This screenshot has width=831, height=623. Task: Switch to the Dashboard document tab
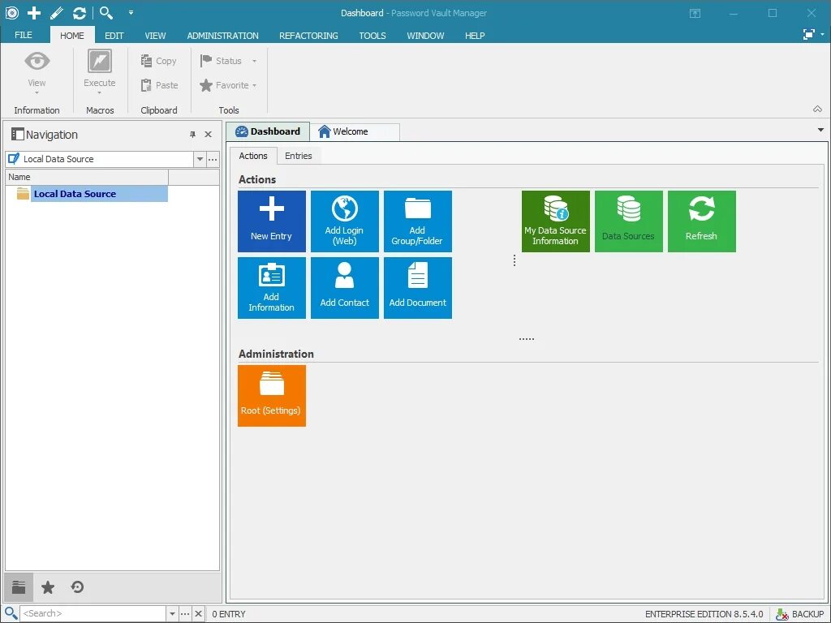pyautogui.click(x=268, y=131)
